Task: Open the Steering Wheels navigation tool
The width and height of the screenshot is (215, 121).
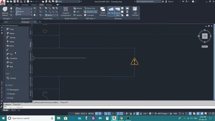Action: point(5,11)
